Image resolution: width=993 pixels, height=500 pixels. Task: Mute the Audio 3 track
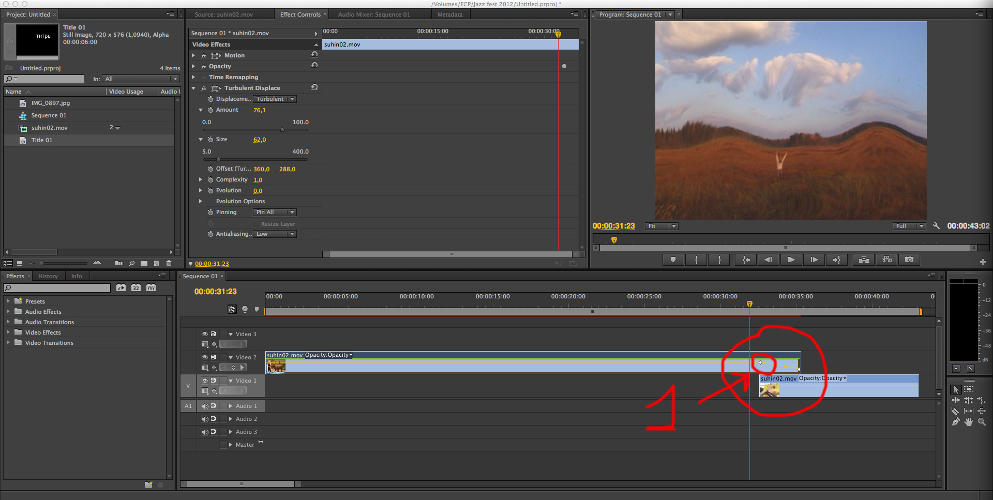coord(205,432)
